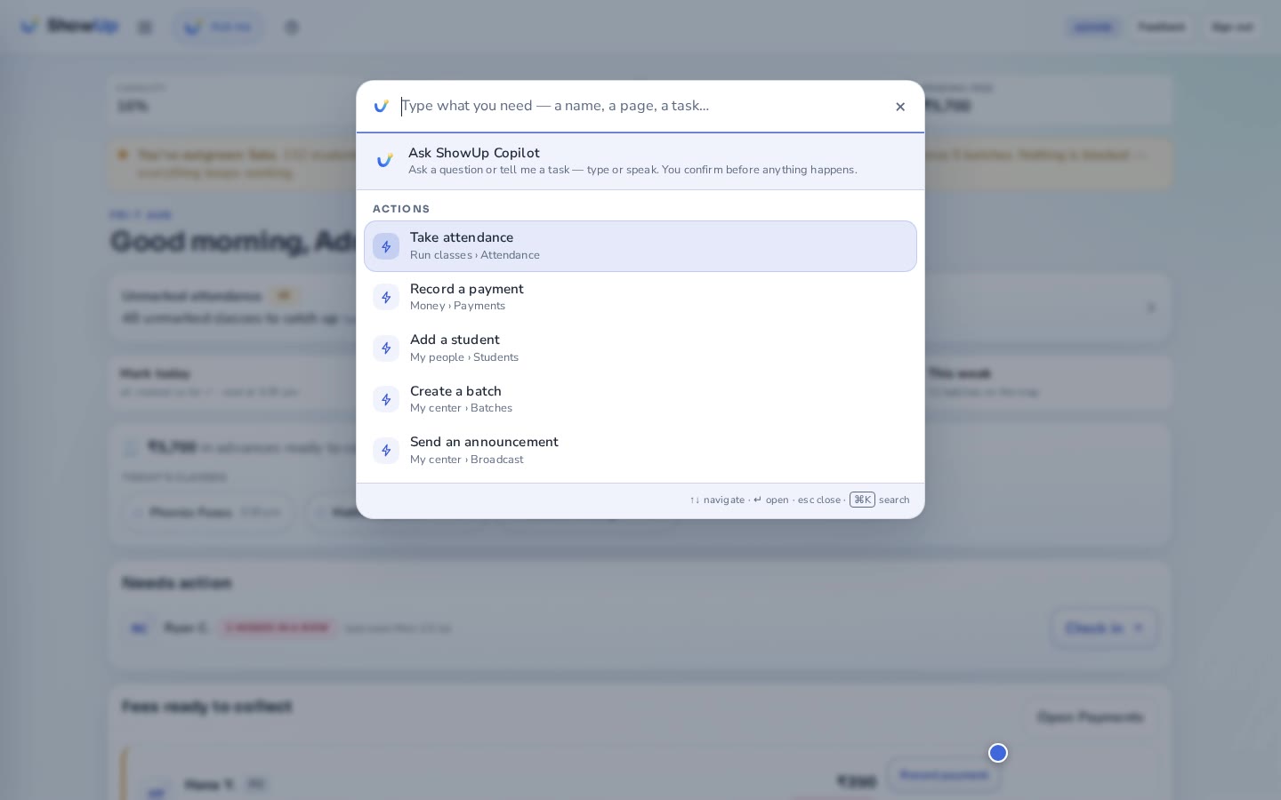Click Record payment in the Hana Y. row
1281x800 pixels.
pyautogui.click(x=944, y=775)
